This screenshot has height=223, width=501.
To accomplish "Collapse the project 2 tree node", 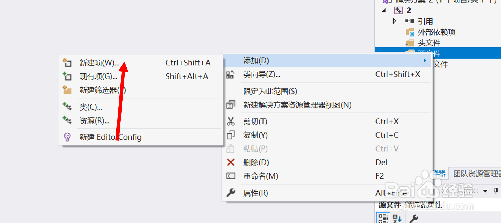I will 384,11.
